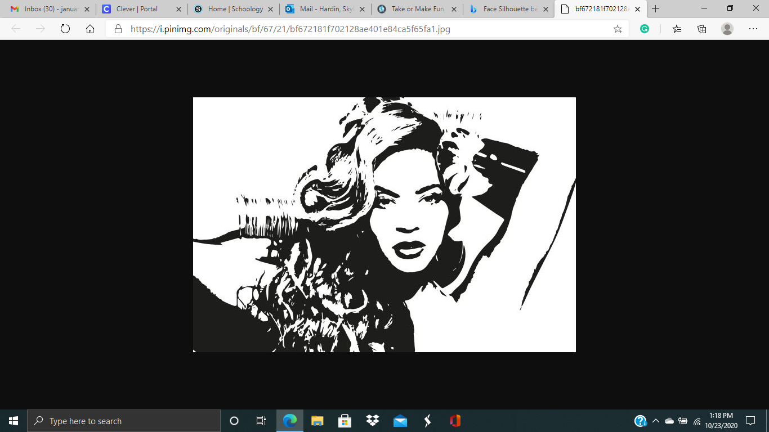
Task: Show hidden system tray icons
Action: click(x=655, y=421)
